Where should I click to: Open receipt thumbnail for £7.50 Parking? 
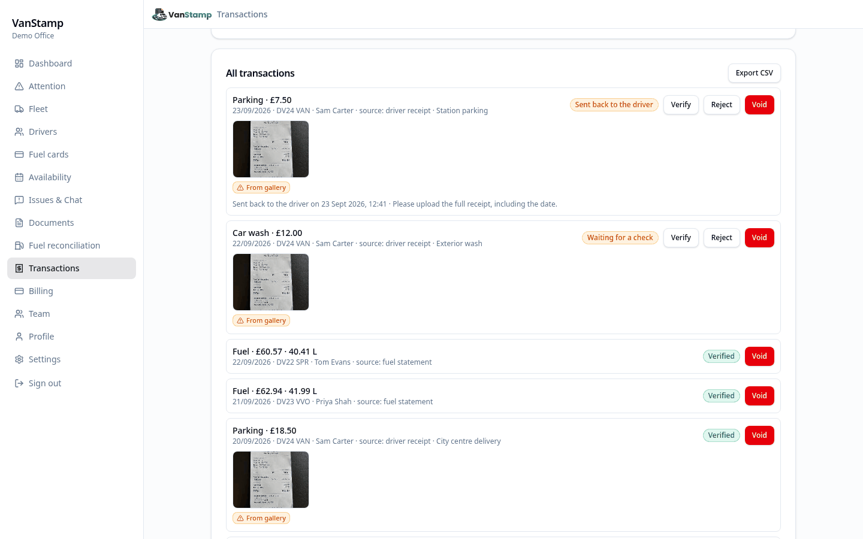click(271, 149)
